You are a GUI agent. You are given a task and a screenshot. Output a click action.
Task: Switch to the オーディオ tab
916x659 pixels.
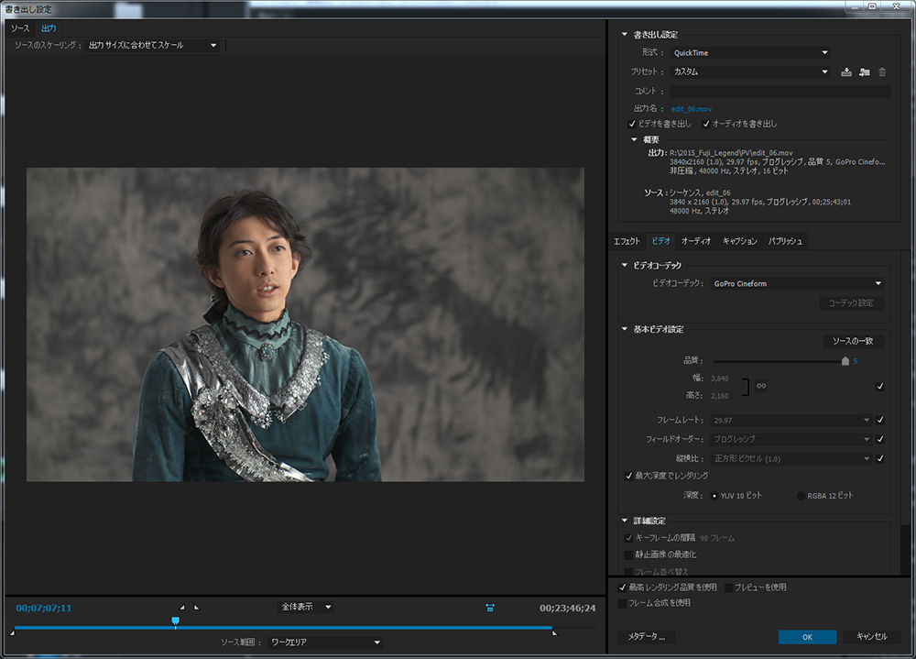click(696, 241)
